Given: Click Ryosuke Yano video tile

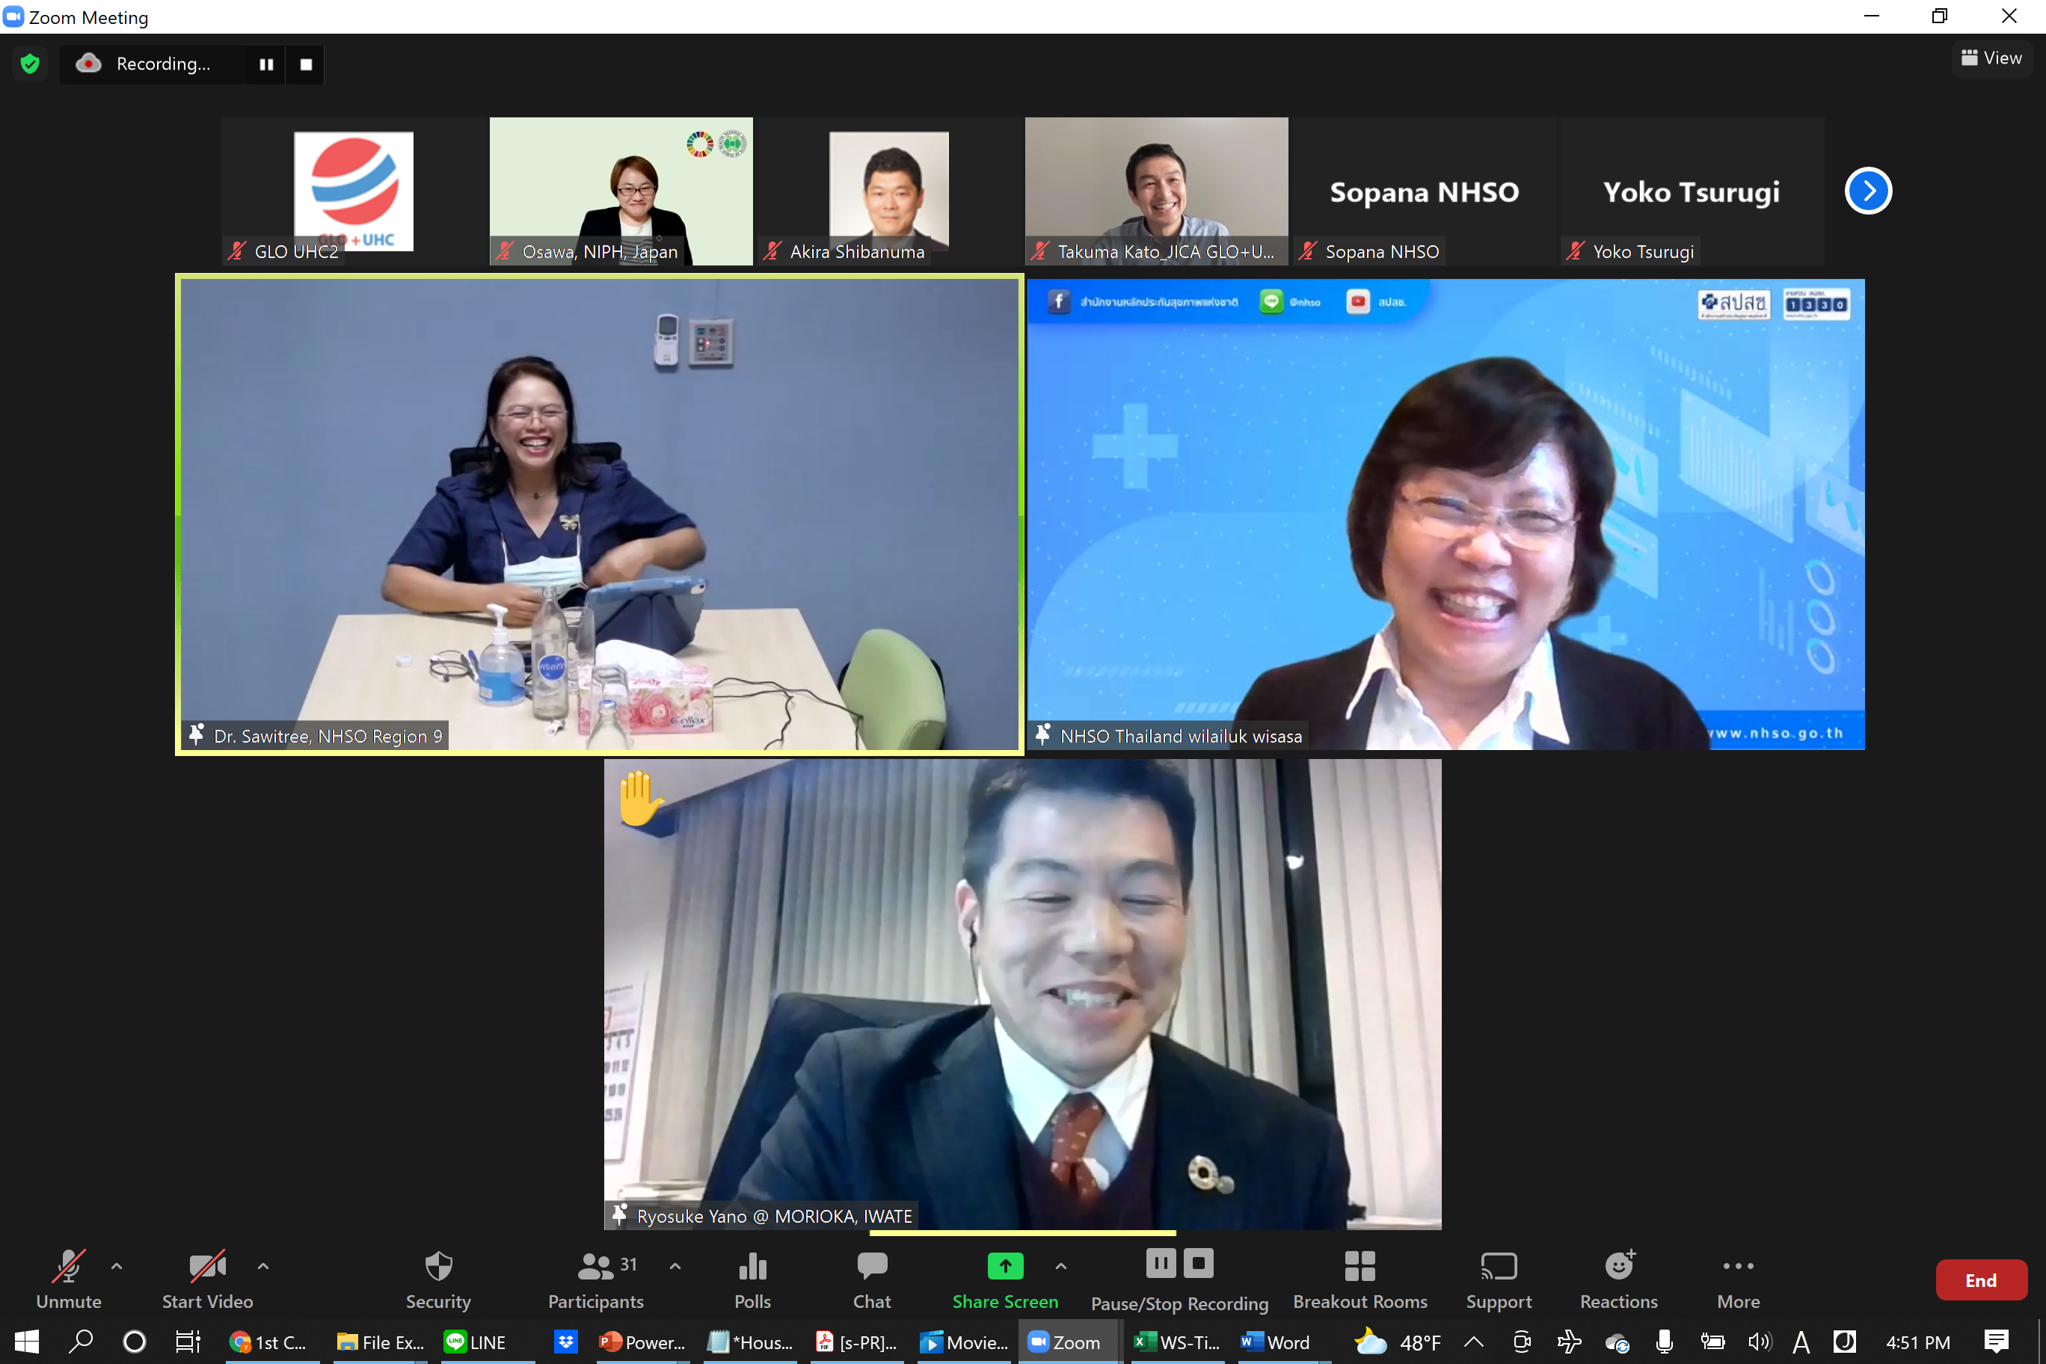Looking at the screenshot, I should pyautogui.click(x=1022, y=995).
